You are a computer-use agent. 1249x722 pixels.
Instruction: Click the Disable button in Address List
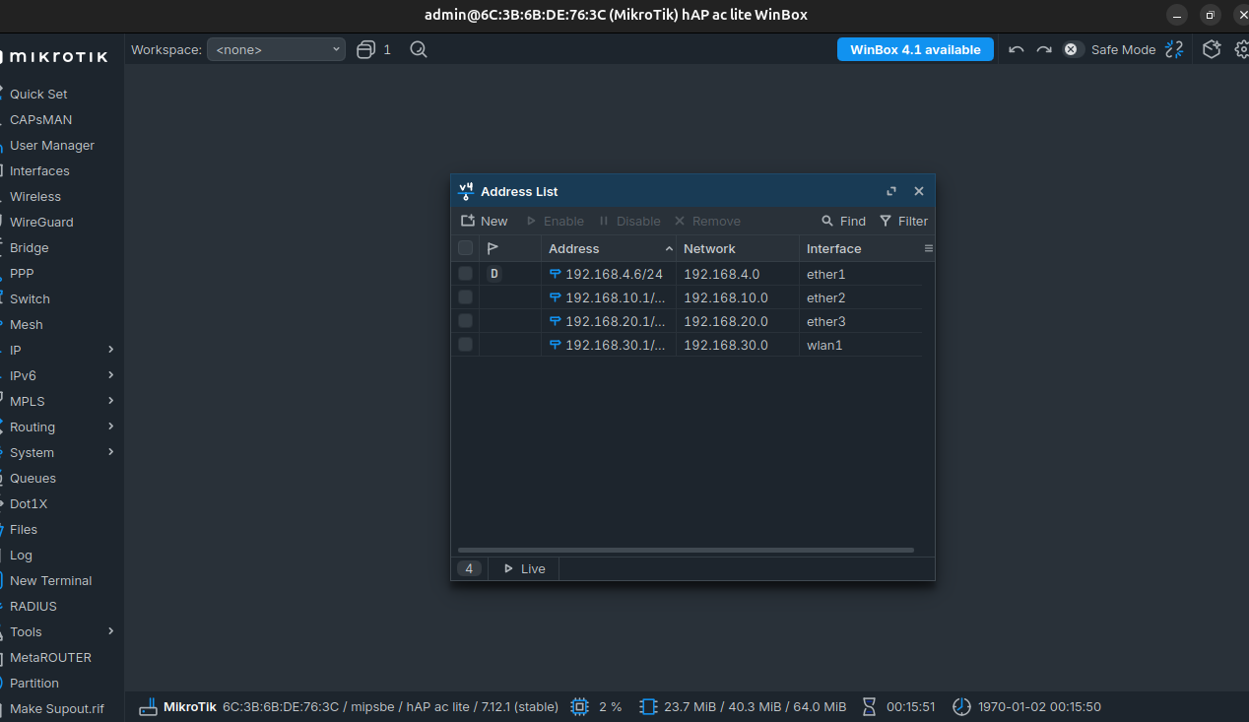pos(629,221)
